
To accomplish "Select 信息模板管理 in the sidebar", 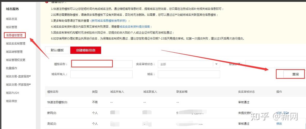I will point(14,35).
